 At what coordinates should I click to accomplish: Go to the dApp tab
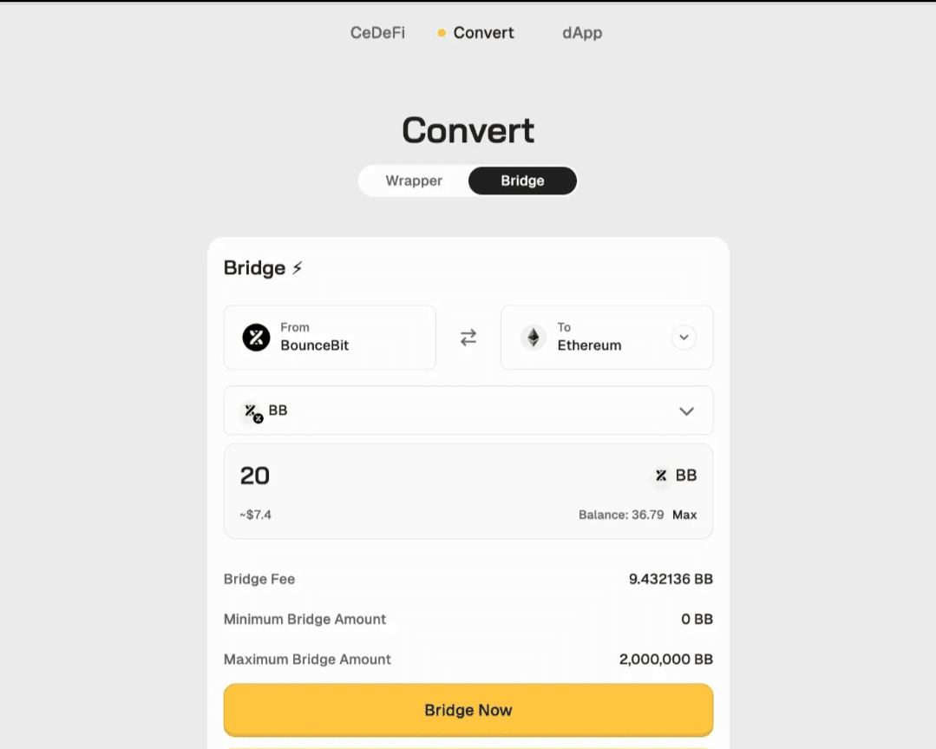pyautogui.click(x=582, y=33)
